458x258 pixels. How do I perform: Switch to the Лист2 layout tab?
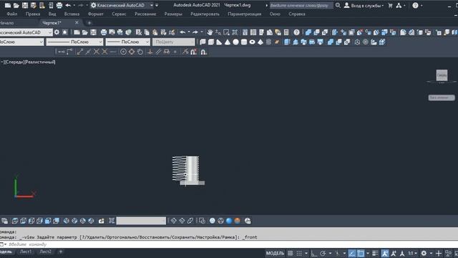[x=45, y=252]
